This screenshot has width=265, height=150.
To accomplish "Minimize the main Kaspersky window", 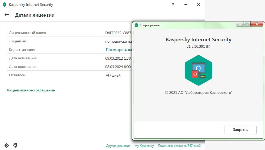I will 186,5.
